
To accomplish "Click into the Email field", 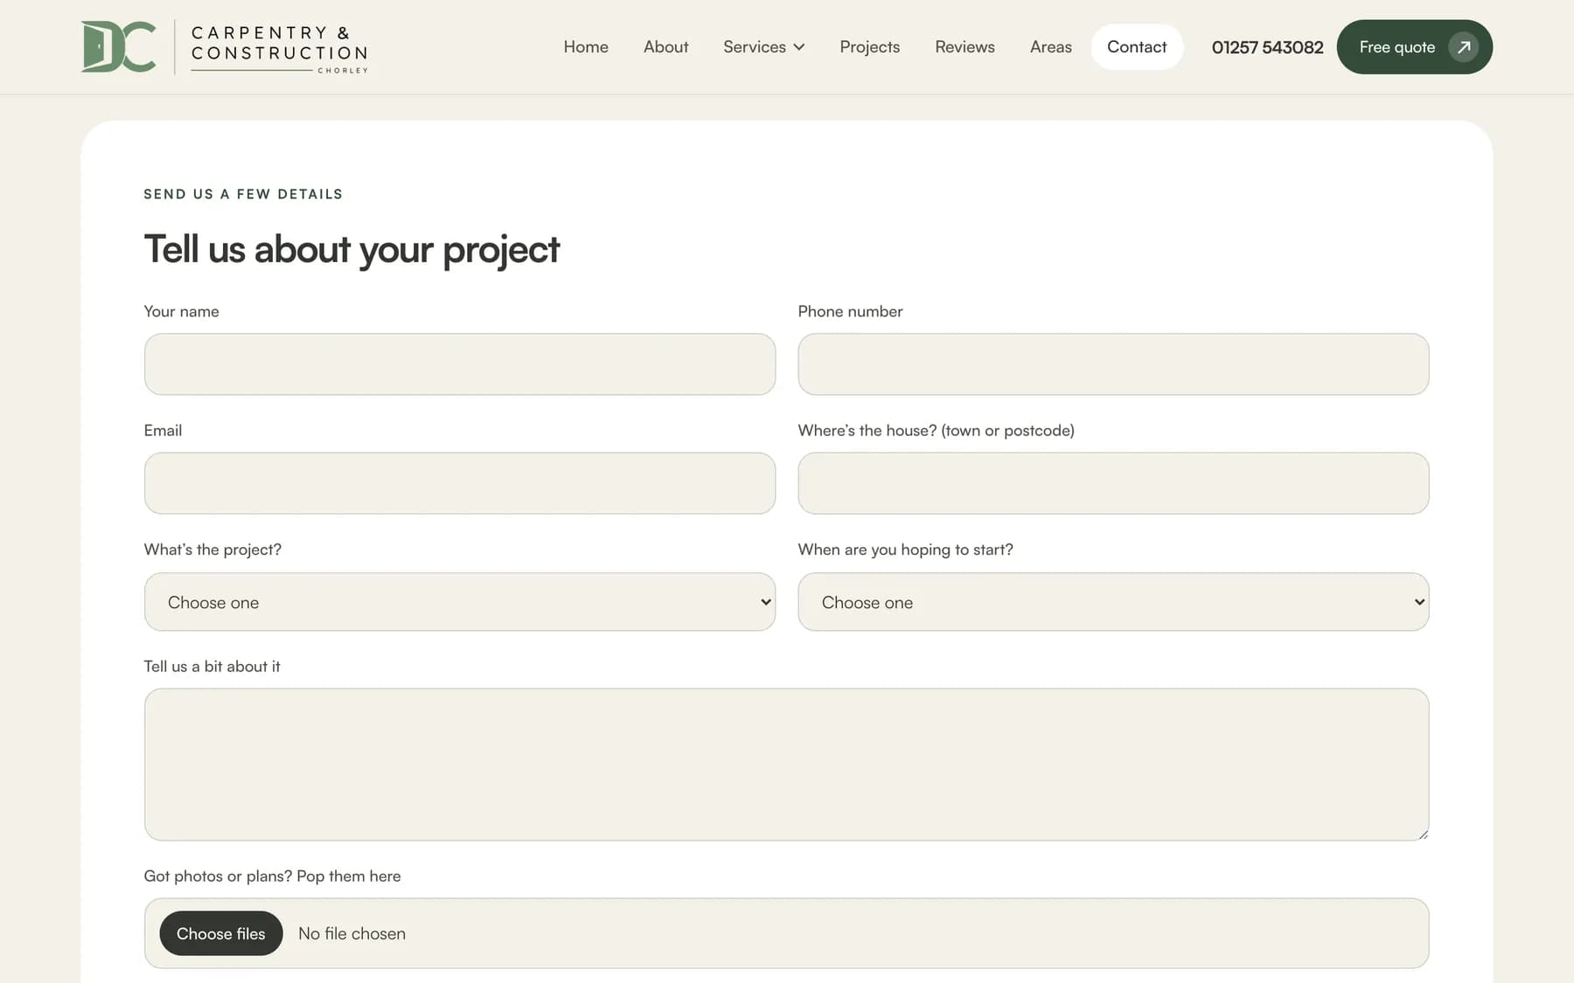I will (x=460, y=483).
